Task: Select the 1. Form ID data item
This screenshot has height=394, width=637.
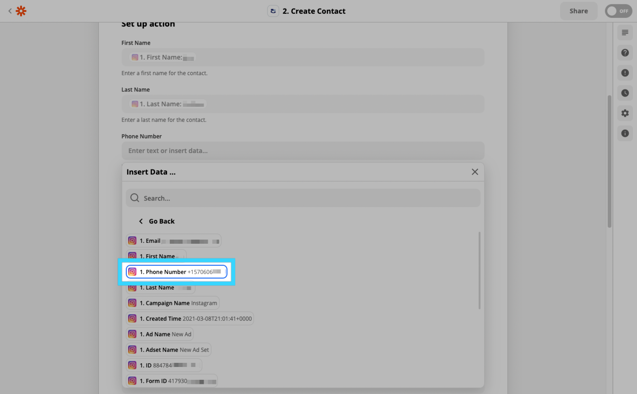Action: tap(172, 381)
